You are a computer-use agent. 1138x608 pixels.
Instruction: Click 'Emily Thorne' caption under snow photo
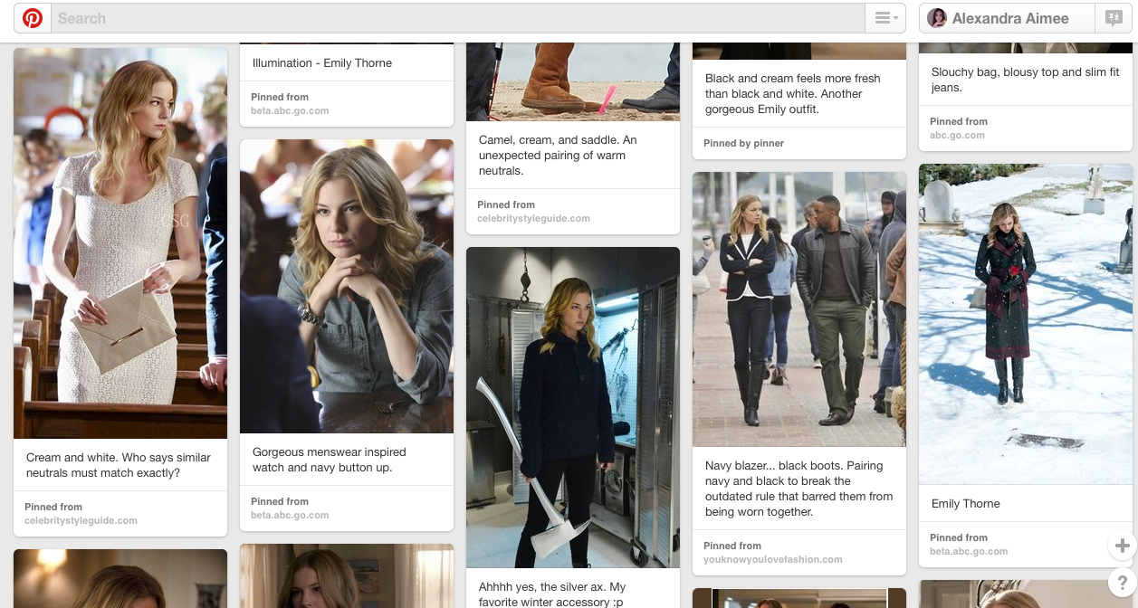click(966, 504)
